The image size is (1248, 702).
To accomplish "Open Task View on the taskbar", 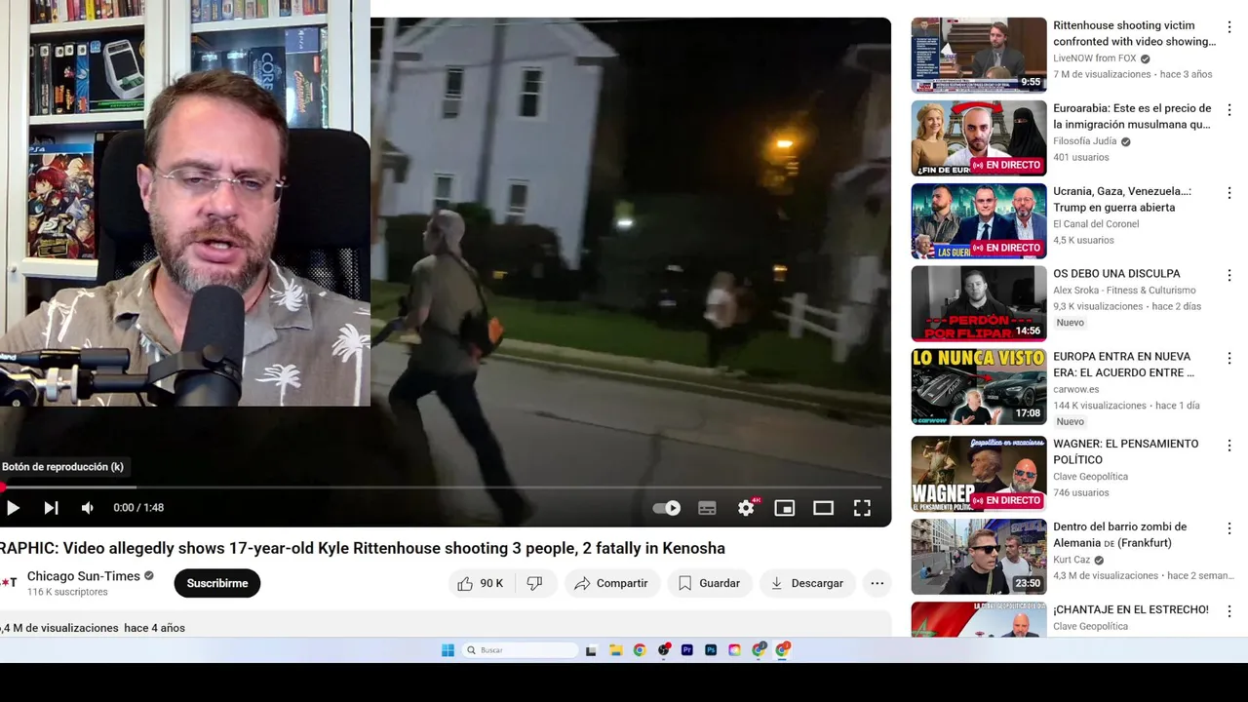I will pos(591,650).
